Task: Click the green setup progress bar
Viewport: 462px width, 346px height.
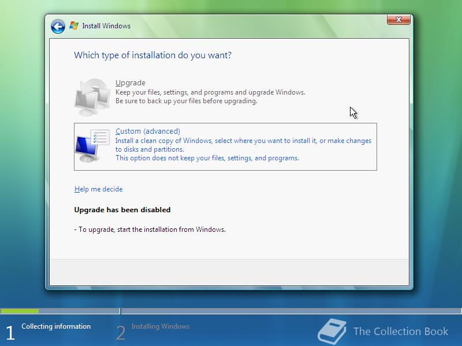Action: 20,311
